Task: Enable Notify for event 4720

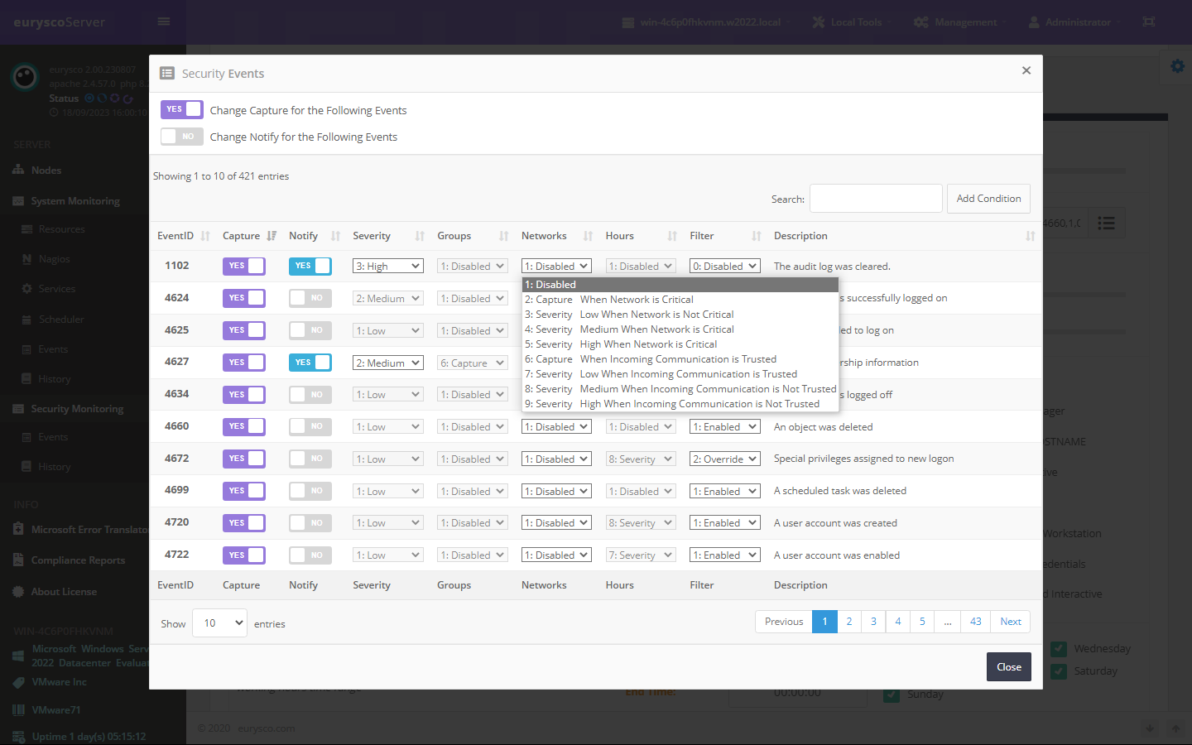Action: click(x=310, y=523)
